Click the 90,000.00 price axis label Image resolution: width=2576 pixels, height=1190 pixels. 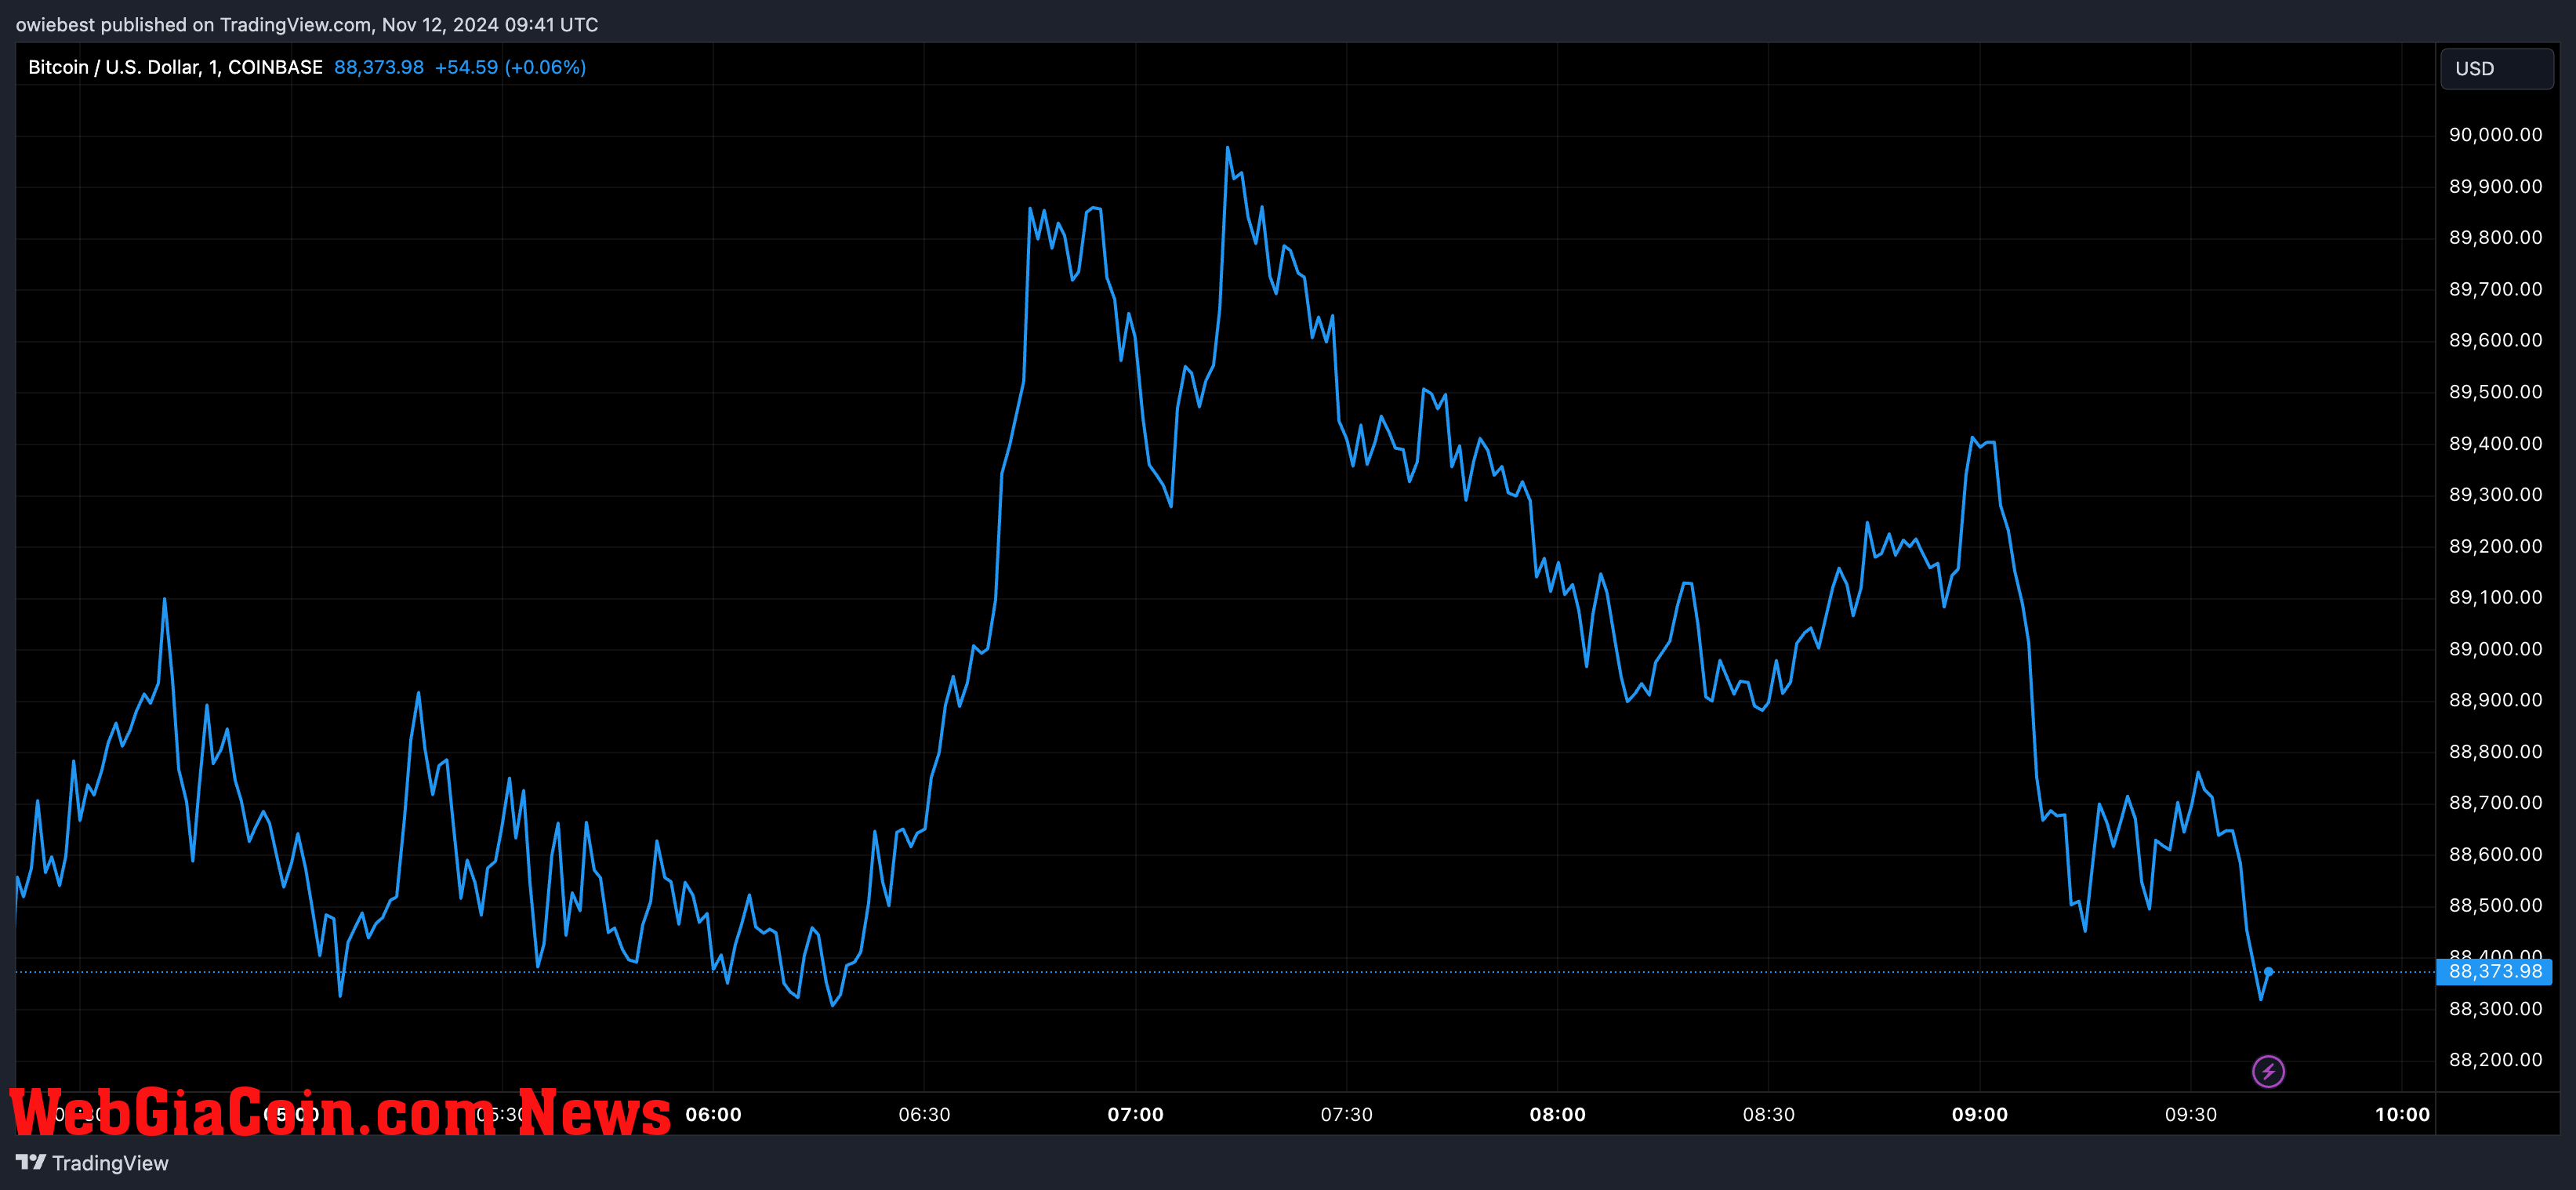[2495, 135]
